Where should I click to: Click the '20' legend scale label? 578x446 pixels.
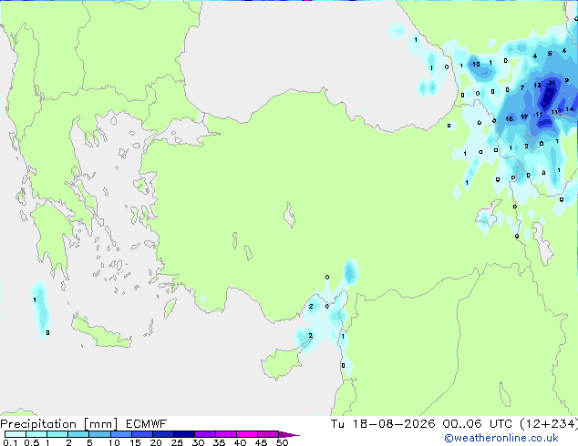(156, 442)
